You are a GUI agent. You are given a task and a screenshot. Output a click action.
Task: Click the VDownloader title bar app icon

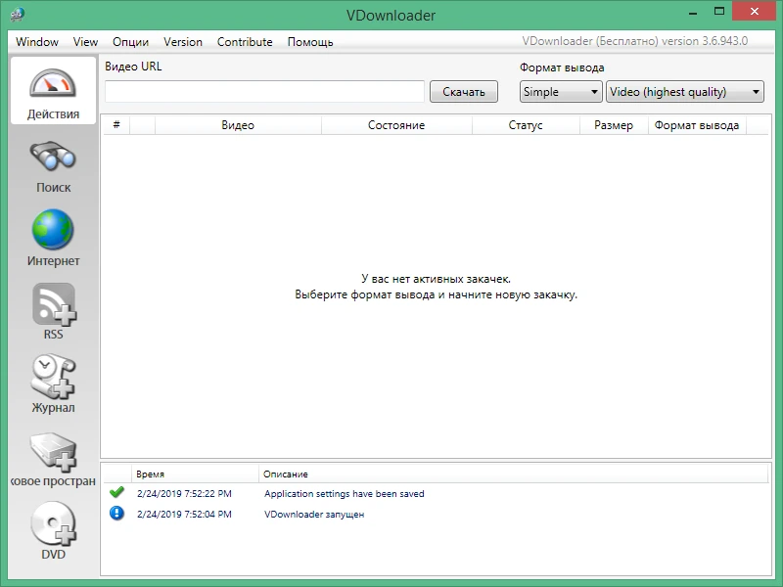tap(18, 15)
